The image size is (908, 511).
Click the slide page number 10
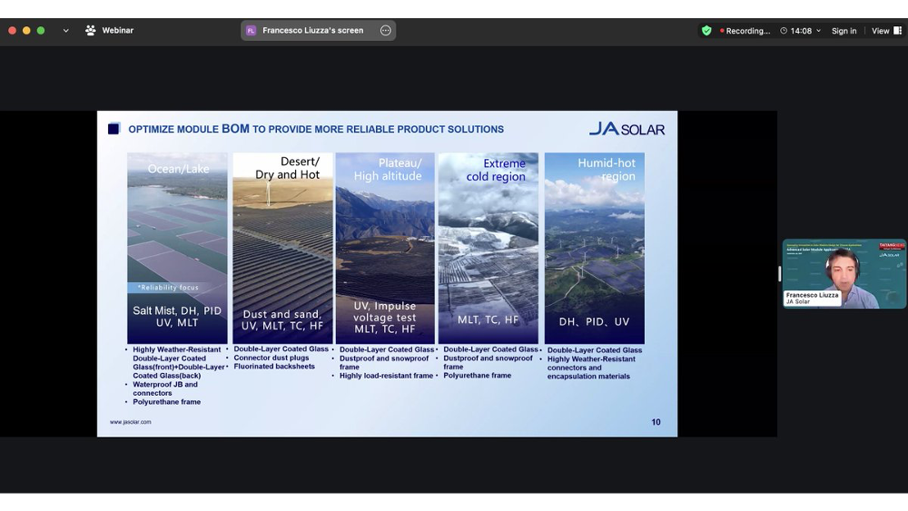(x=656, y=422)
